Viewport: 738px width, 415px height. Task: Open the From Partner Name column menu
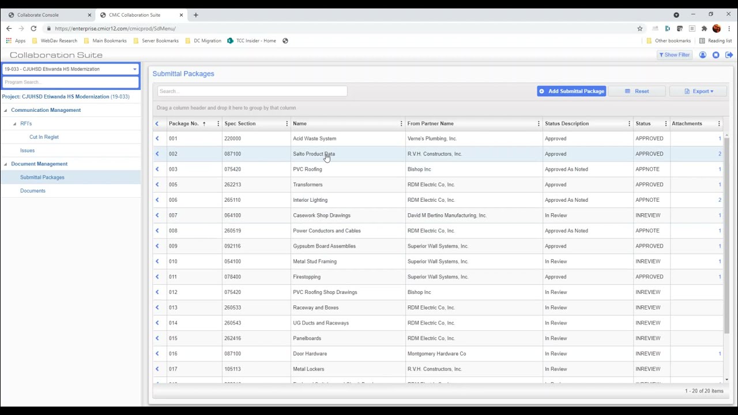(539, 123)
